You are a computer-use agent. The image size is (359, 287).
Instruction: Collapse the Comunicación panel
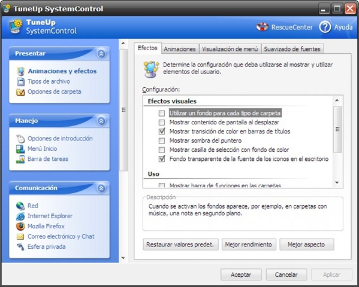(101, 188)
